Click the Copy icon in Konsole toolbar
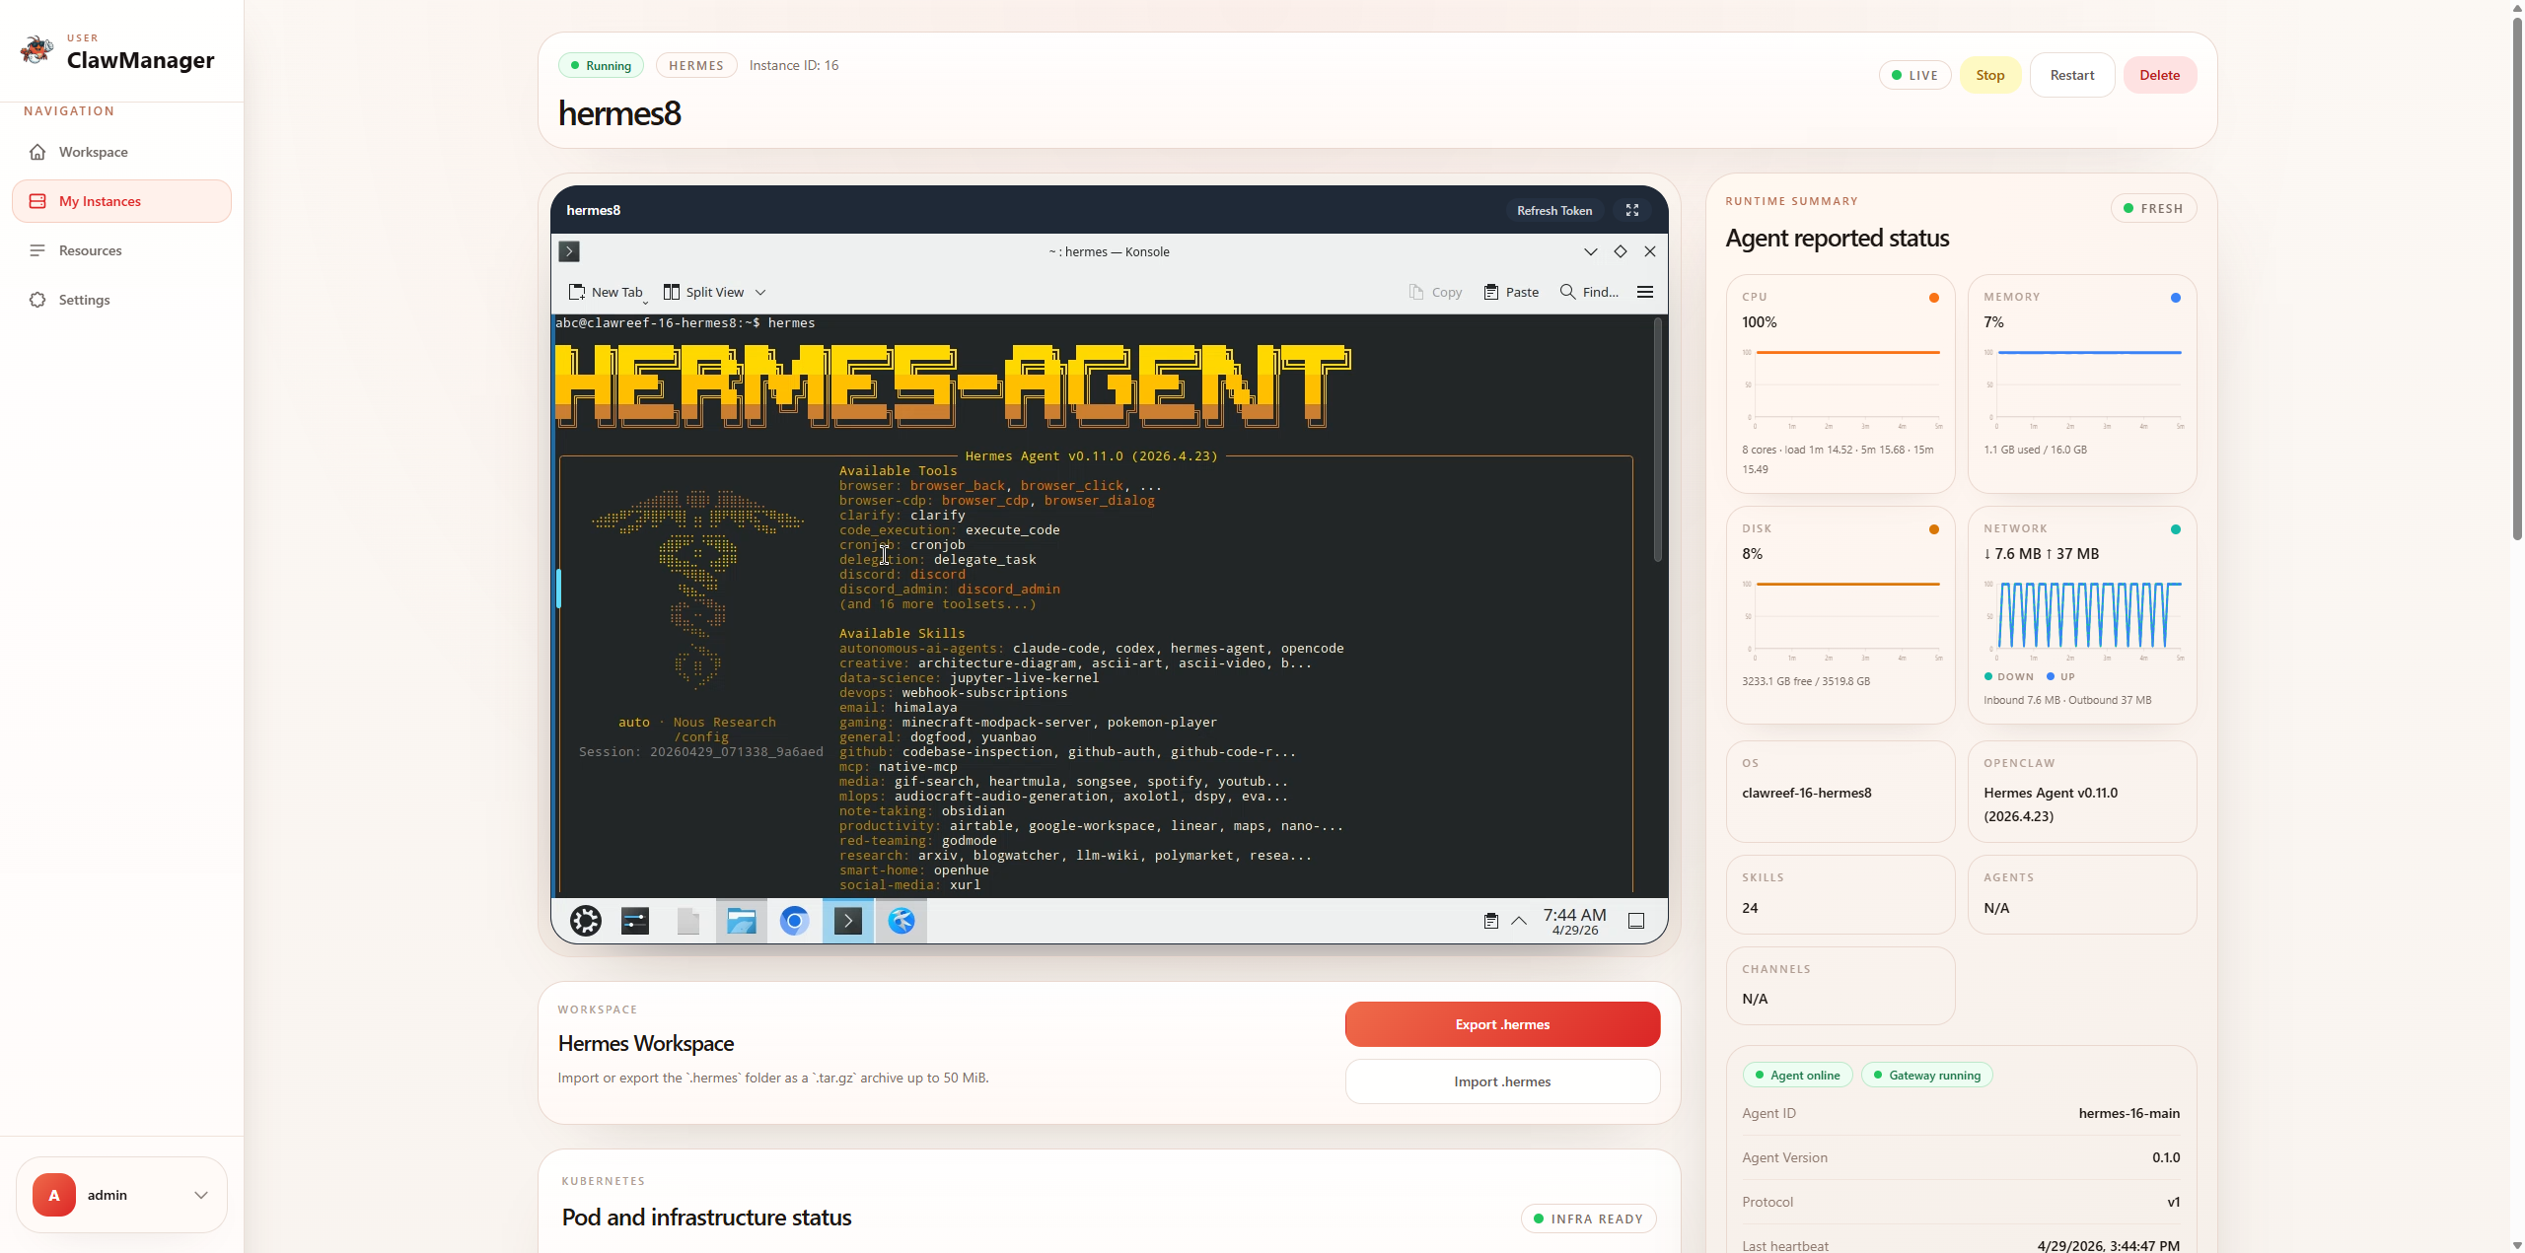 click(1416, 292)
